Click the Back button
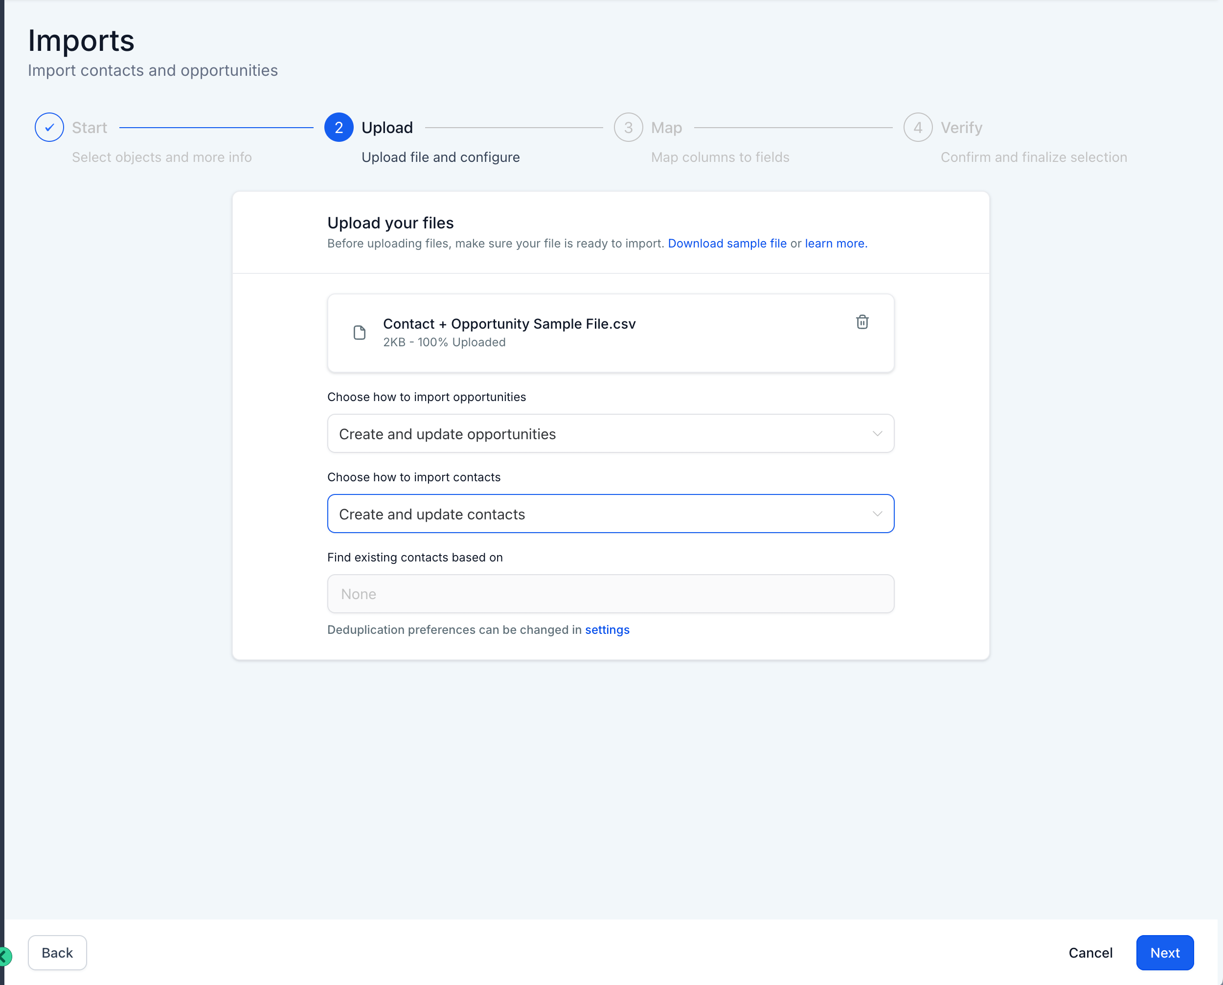The width and height of the screenshot is (1223, 985). pos(57,953)
